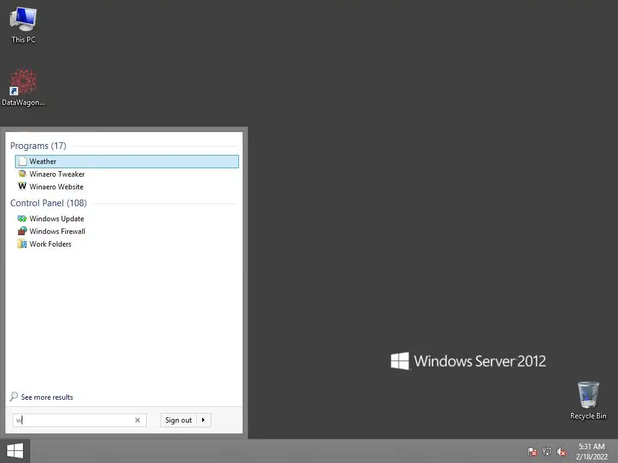Open the DataWagon desktop shortcut
The height and width of the screenshot is (463, 618).
click(24, 87)
